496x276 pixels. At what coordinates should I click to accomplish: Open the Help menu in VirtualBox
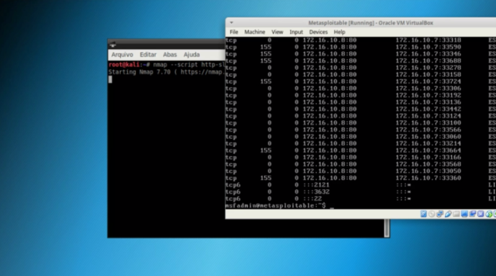tap(339, 32)
